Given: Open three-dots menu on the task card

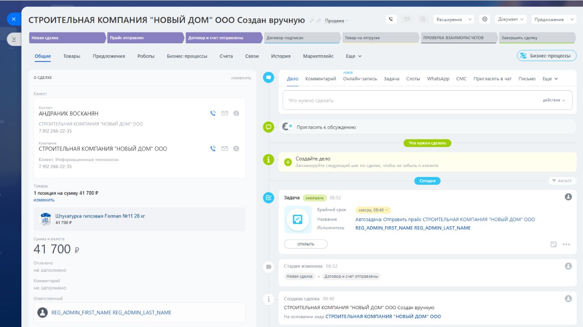Looking at the screenshot, I should (566, 244).
